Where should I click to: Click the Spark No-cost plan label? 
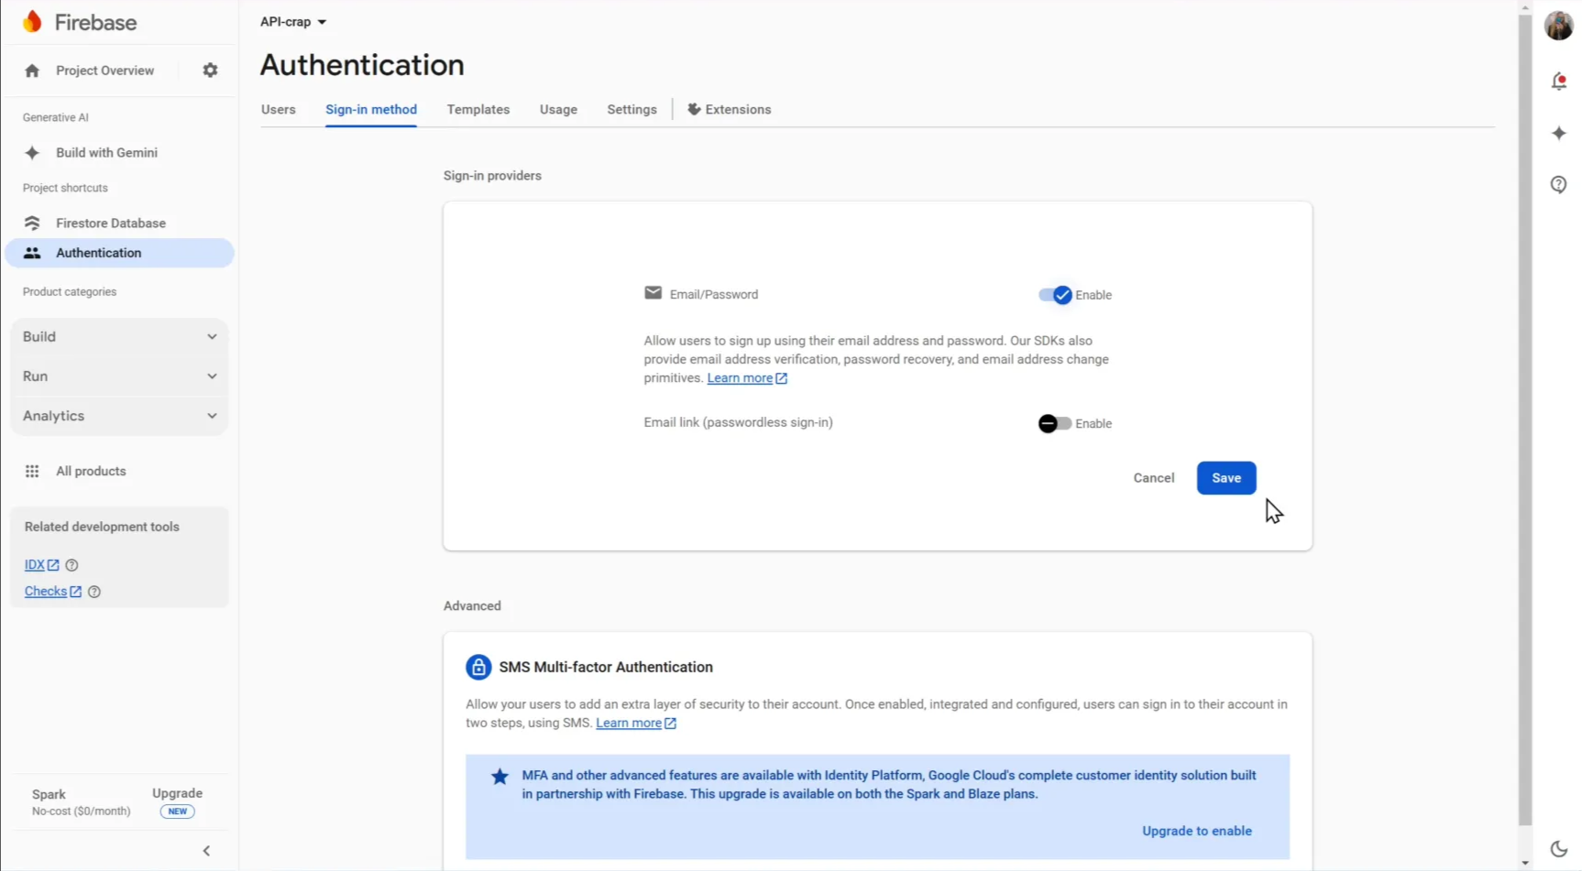(x=81, y=802)
